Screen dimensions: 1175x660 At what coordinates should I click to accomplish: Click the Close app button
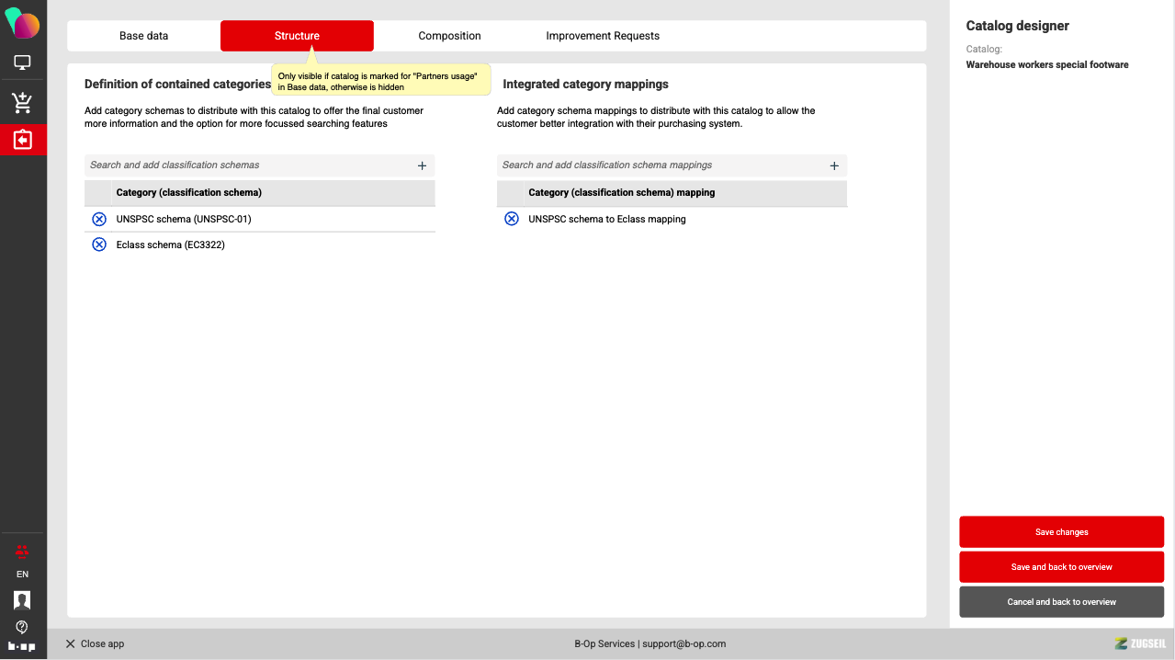(95, 643)
